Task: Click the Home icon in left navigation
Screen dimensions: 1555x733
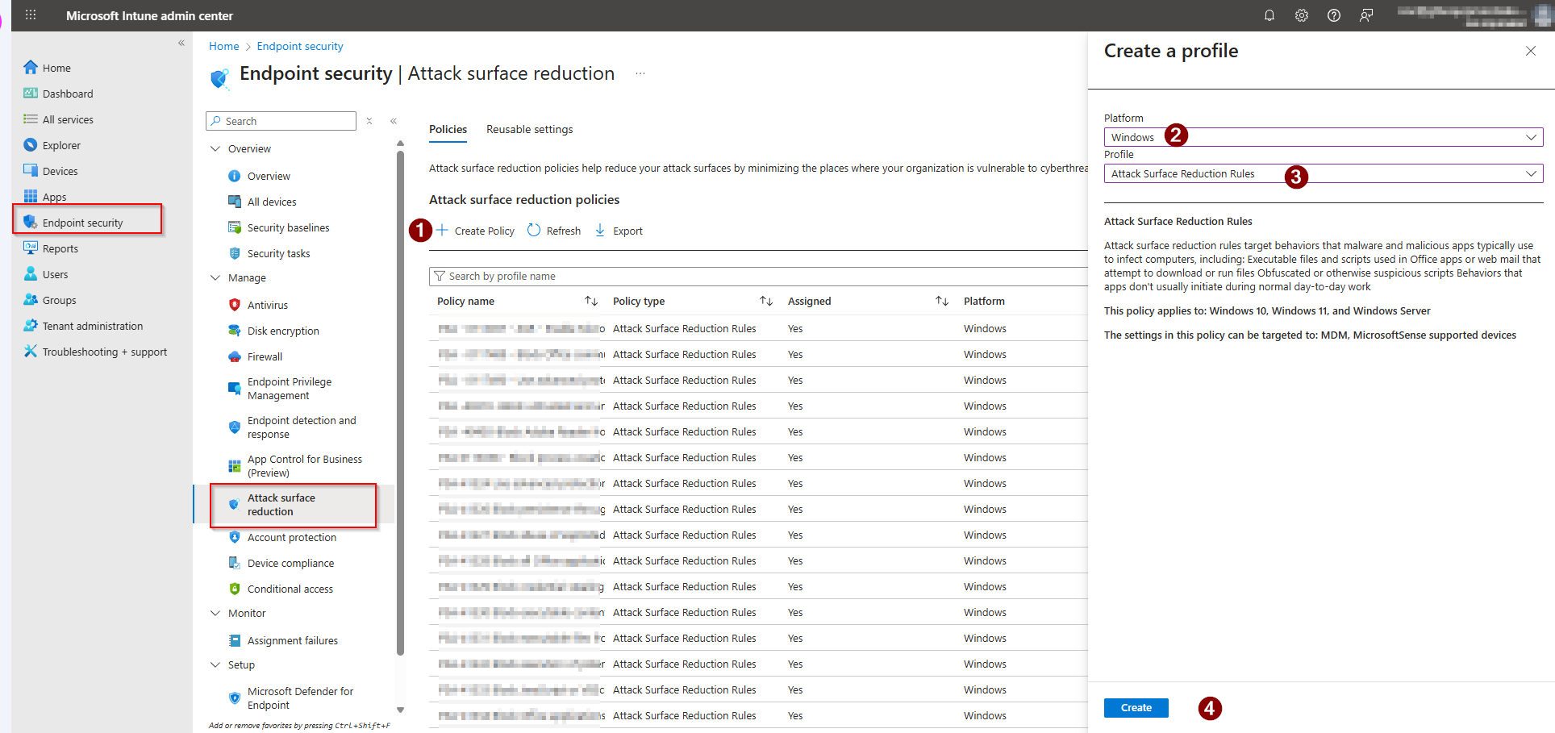Action: (x=31, y=68)
